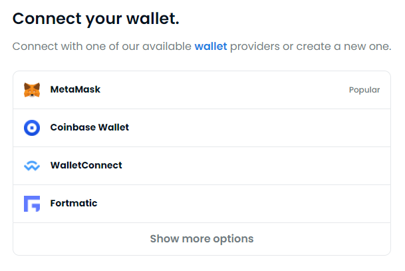Screen dimensions: 405x271
Task: Click empty area of the WalletConnect row
Action: [x=258, y=166]
